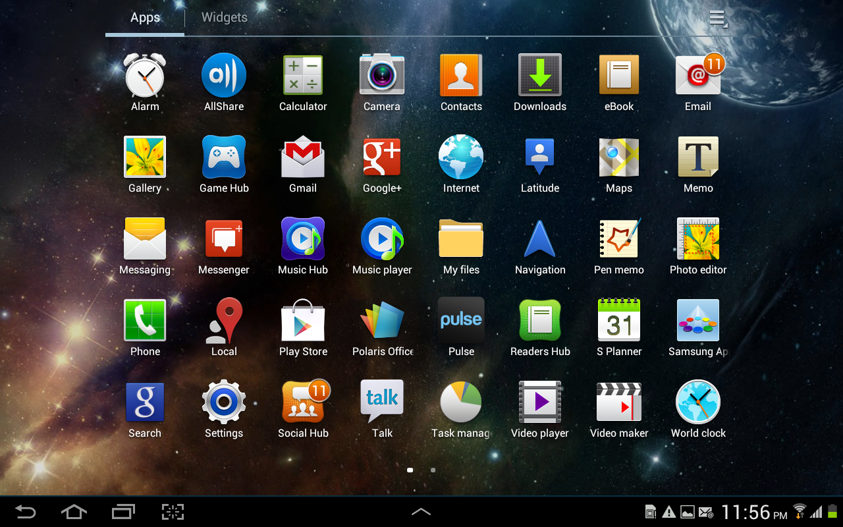
Task: Go to the second apps page indicator
Action: (433, 470)
